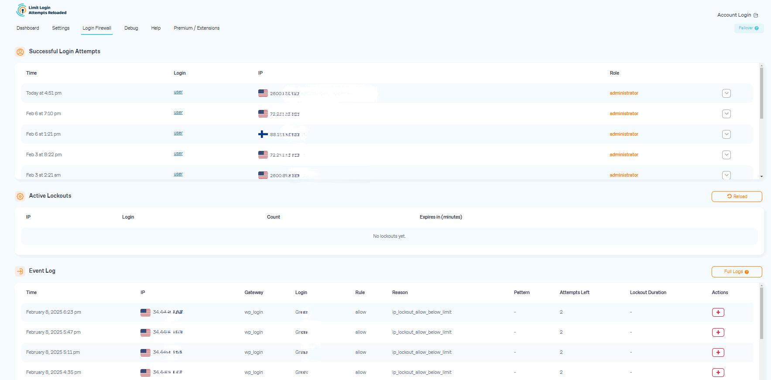Screen dimensions: 771x380
Task: Open the Help tab
Action: click(156, 28)
